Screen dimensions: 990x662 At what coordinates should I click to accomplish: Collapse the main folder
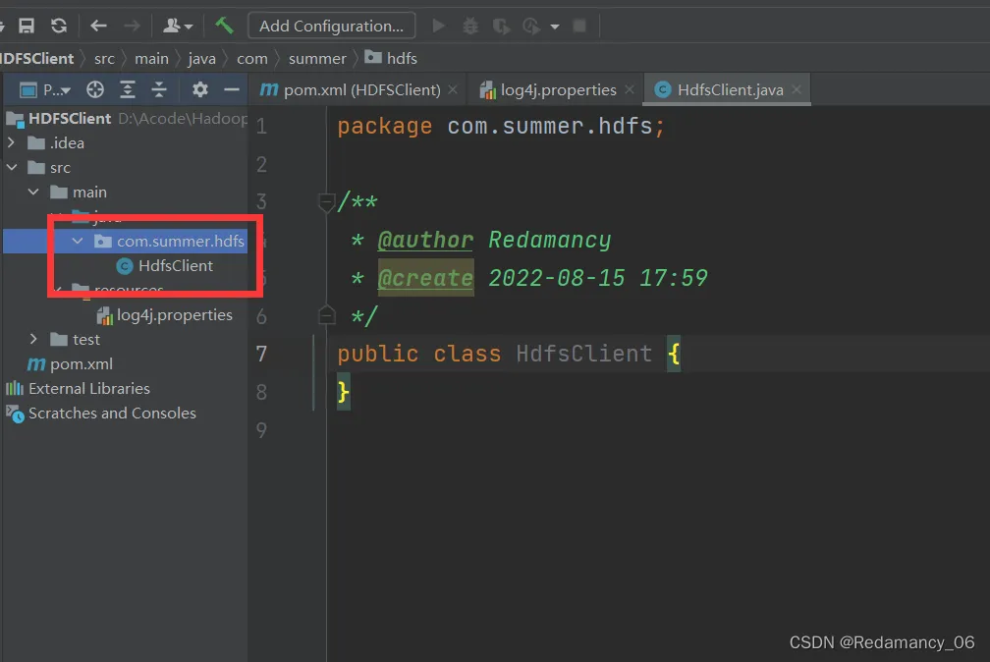34,193
